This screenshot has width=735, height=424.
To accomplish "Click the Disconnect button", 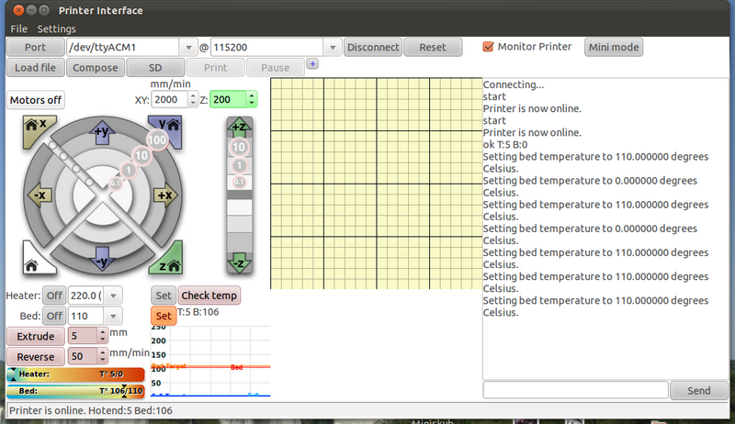I will click(373, 48).
